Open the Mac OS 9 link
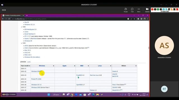 27,50
